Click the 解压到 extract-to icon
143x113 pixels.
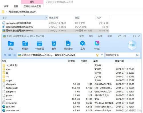[x=25, y=44]
